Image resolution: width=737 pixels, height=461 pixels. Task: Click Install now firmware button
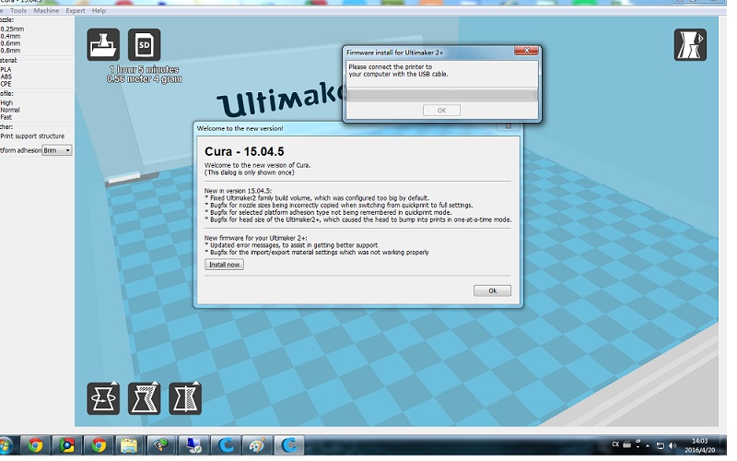pos(224,265)
